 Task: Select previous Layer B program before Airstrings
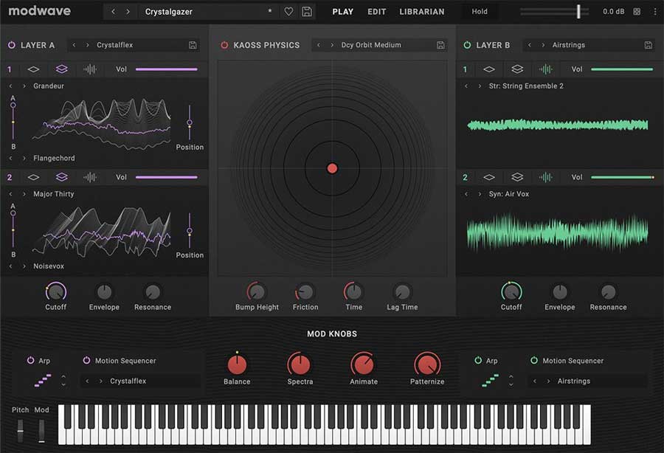(529, 45)
